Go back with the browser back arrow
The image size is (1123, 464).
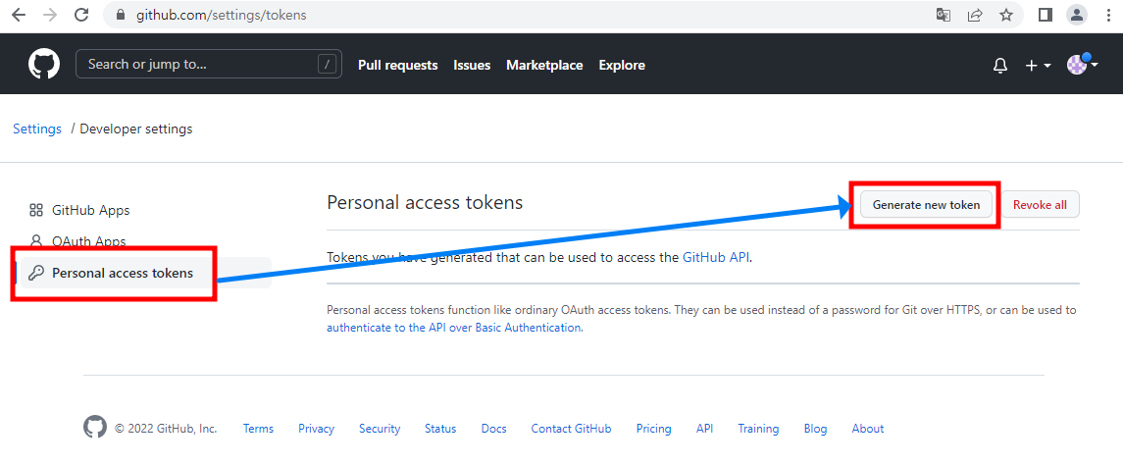coord(18,15)
